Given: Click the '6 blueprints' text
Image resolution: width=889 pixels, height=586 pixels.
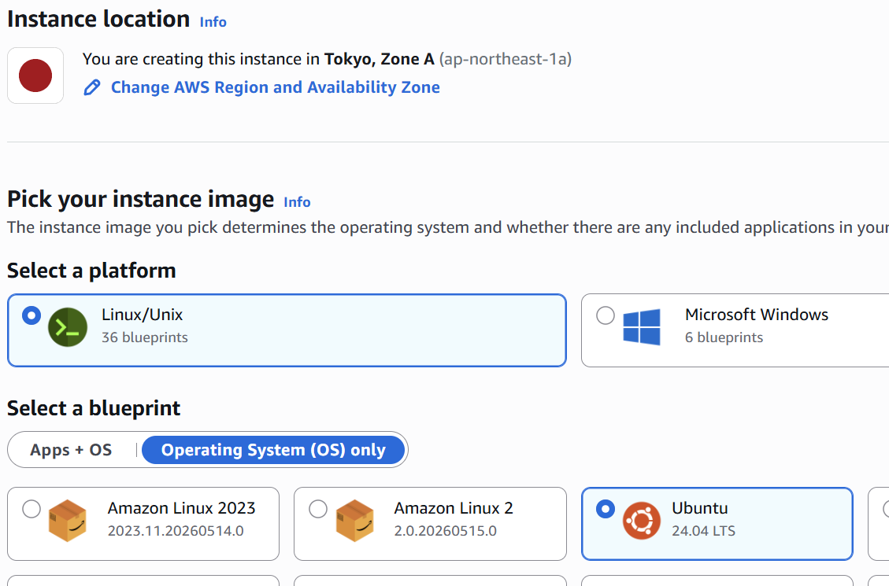Looking at the screenshot, I should [724, 337].
